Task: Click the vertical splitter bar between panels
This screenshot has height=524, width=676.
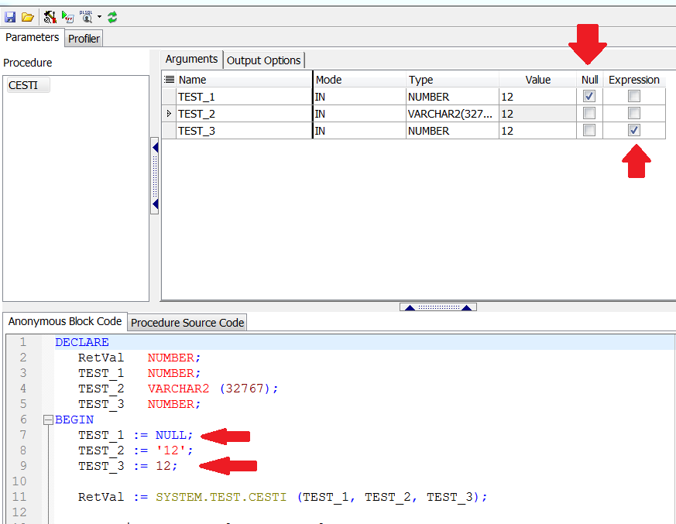Action: coord(155,176)
